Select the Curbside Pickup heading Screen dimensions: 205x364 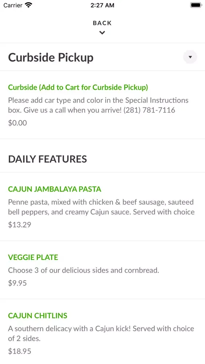pos(51,58)
